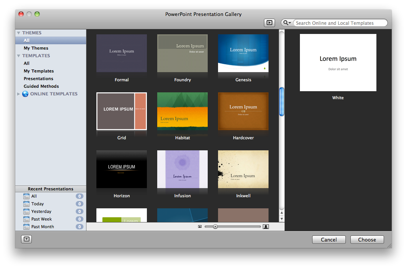Choose the Foundry theme thumbnail
407x269 pixels.
182,53
